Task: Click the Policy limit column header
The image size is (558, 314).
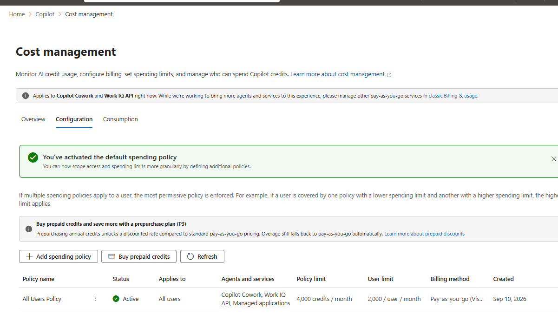Action: [311, 279]
